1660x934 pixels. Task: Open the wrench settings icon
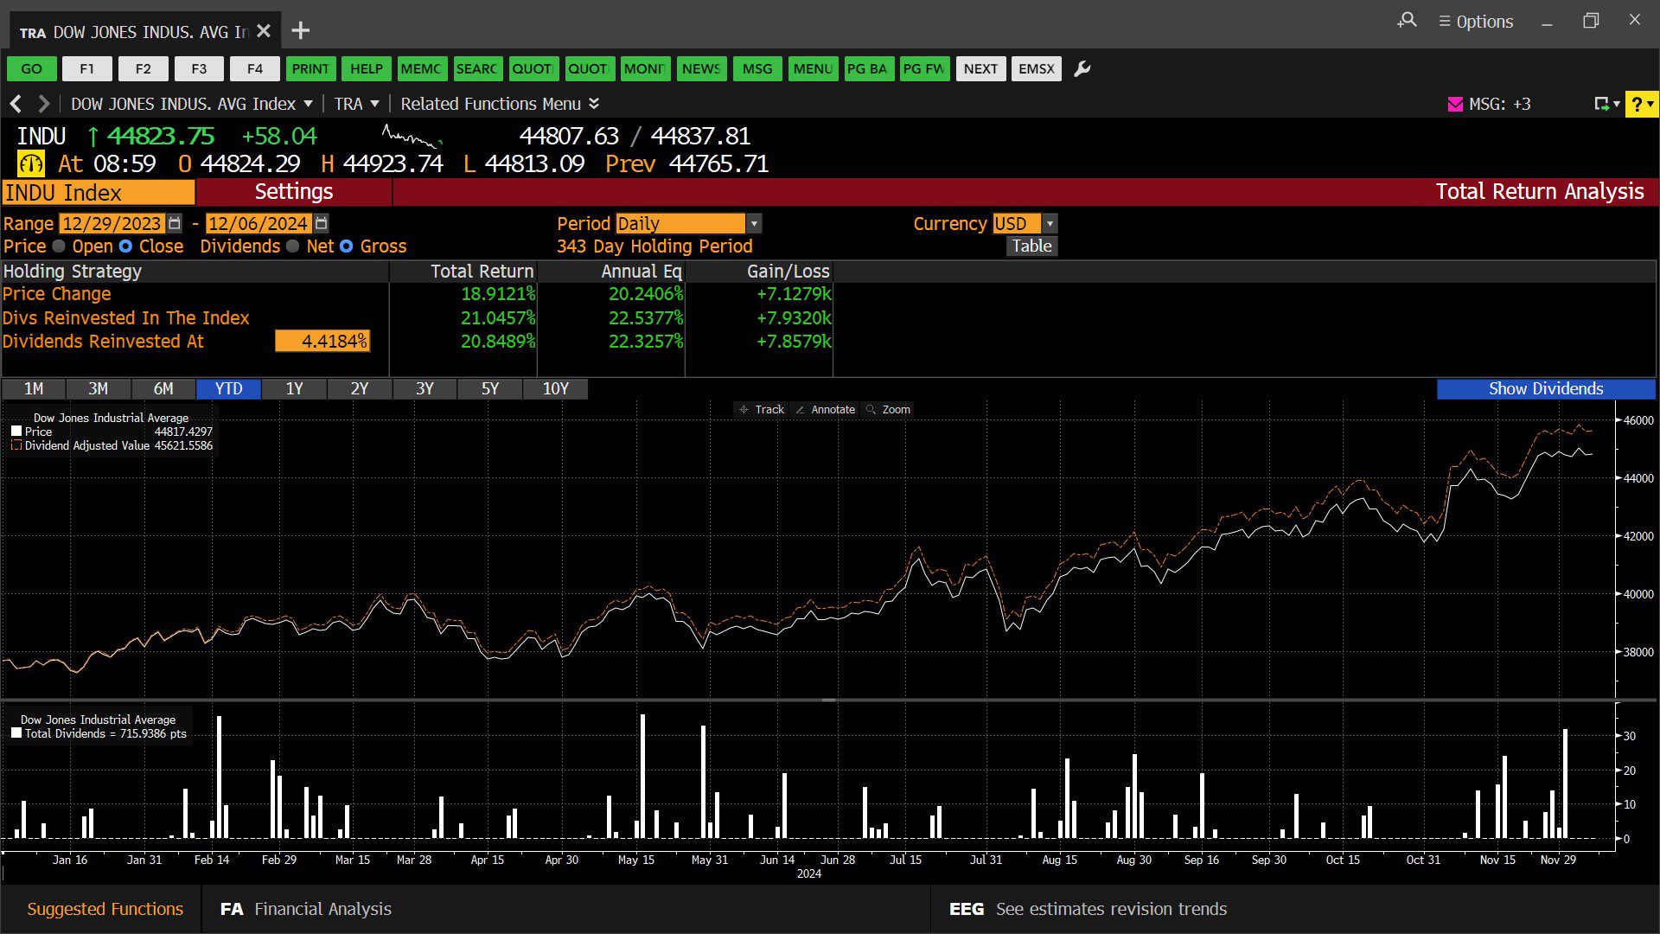1082,69
